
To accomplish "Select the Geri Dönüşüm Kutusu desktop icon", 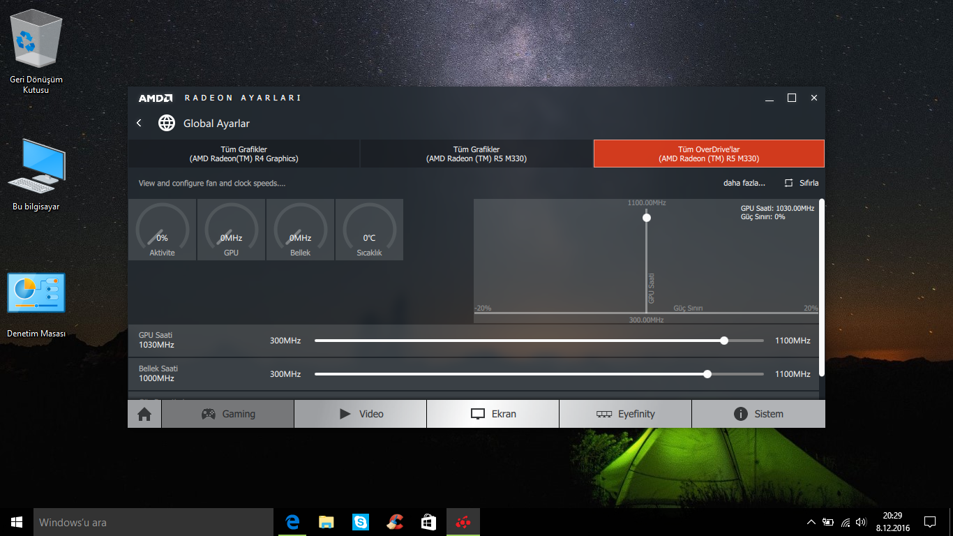I will [x=36, y=53].
